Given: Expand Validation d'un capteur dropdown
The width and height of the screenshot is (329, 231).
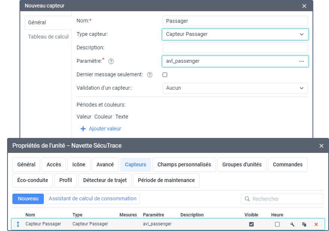Looking at the screenshot, I should point(235,88).
